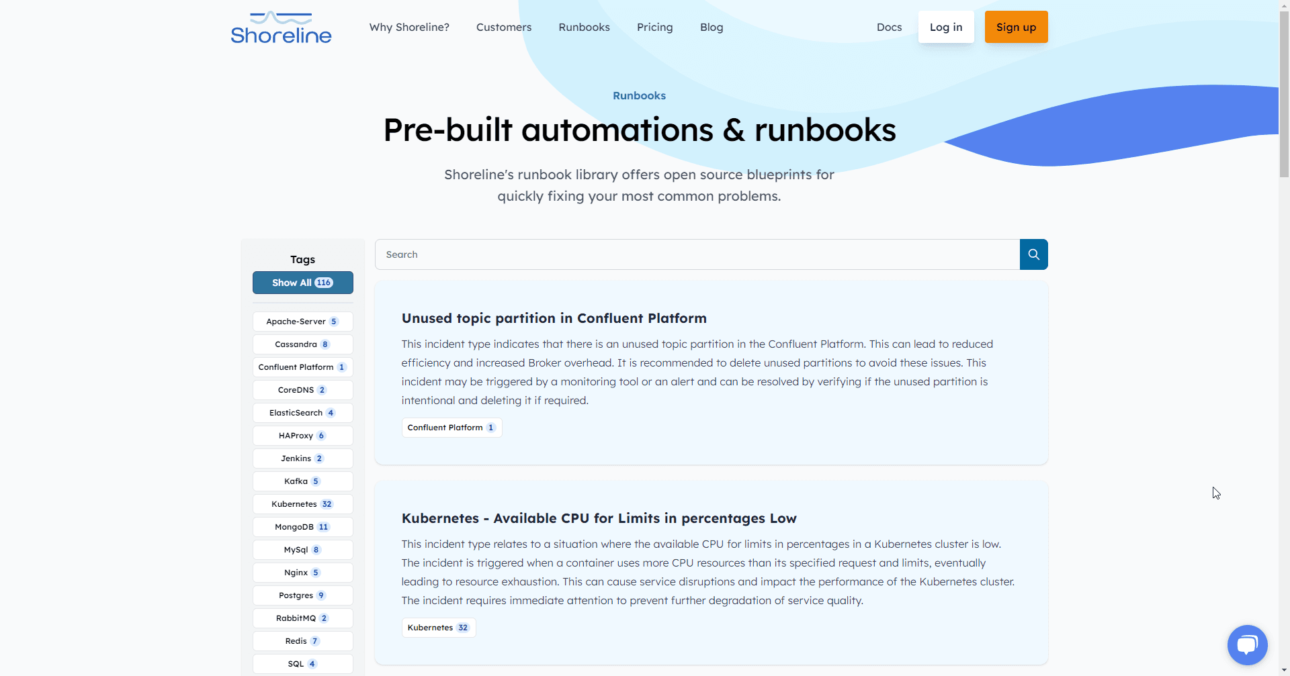
Task: Go to the Pricing page
Action: tap(654, 28)
